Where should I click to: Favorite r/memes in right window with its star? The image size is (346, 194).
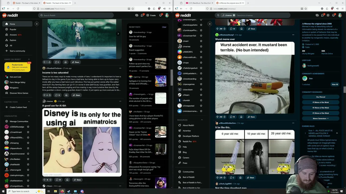201,46
